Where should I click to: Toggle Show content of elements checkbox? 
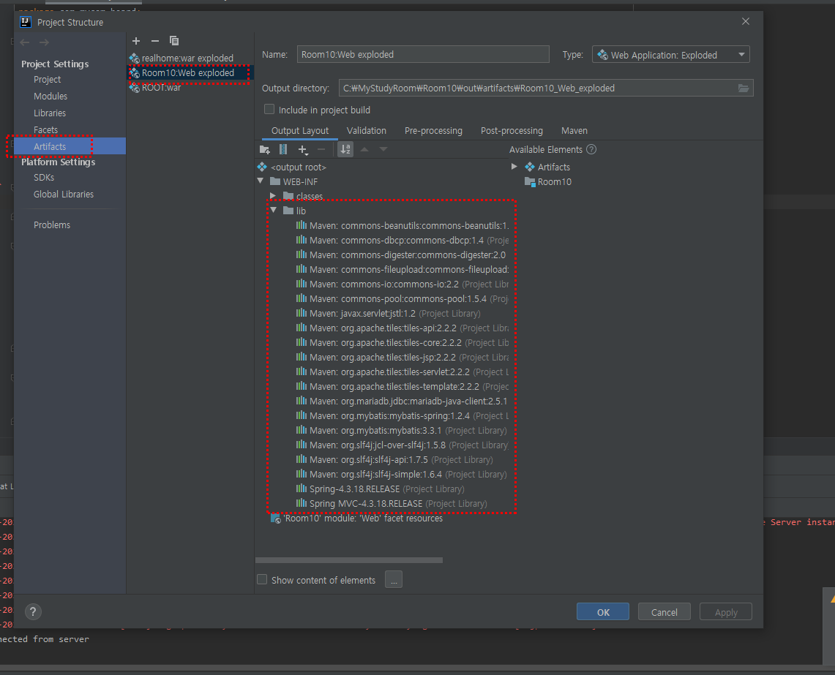pos(262,580)
